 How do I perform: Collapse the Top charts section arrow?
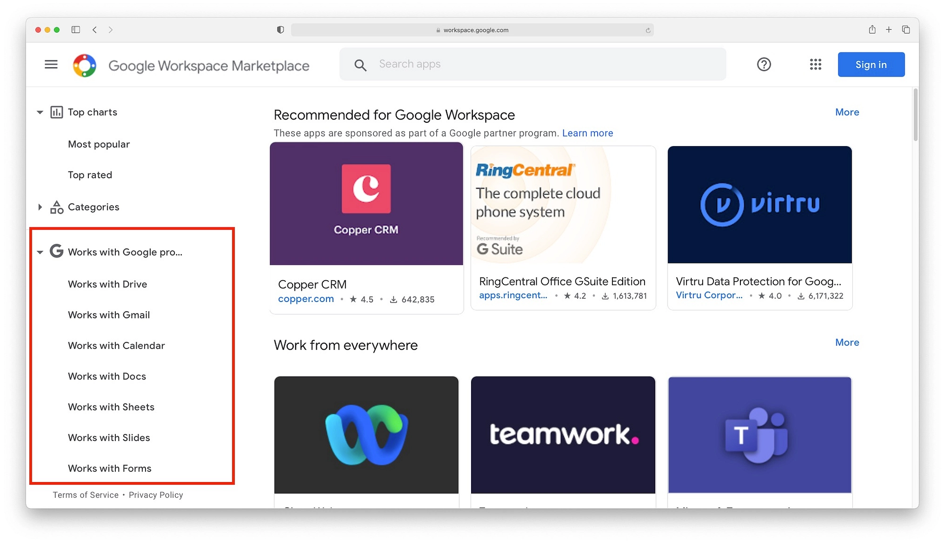click(40, 112)
